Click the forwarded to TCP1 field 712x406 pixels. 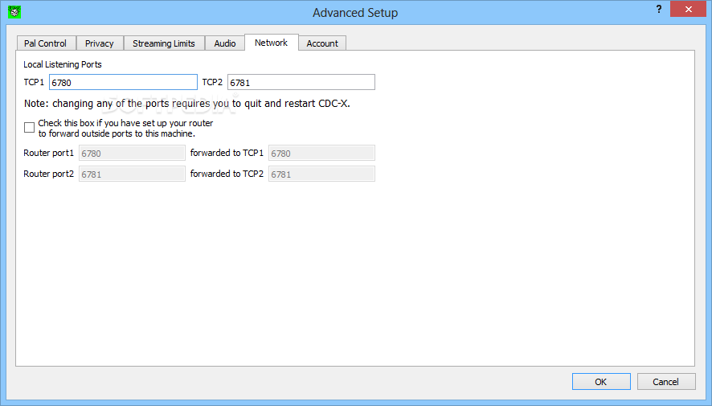point(321,153)
